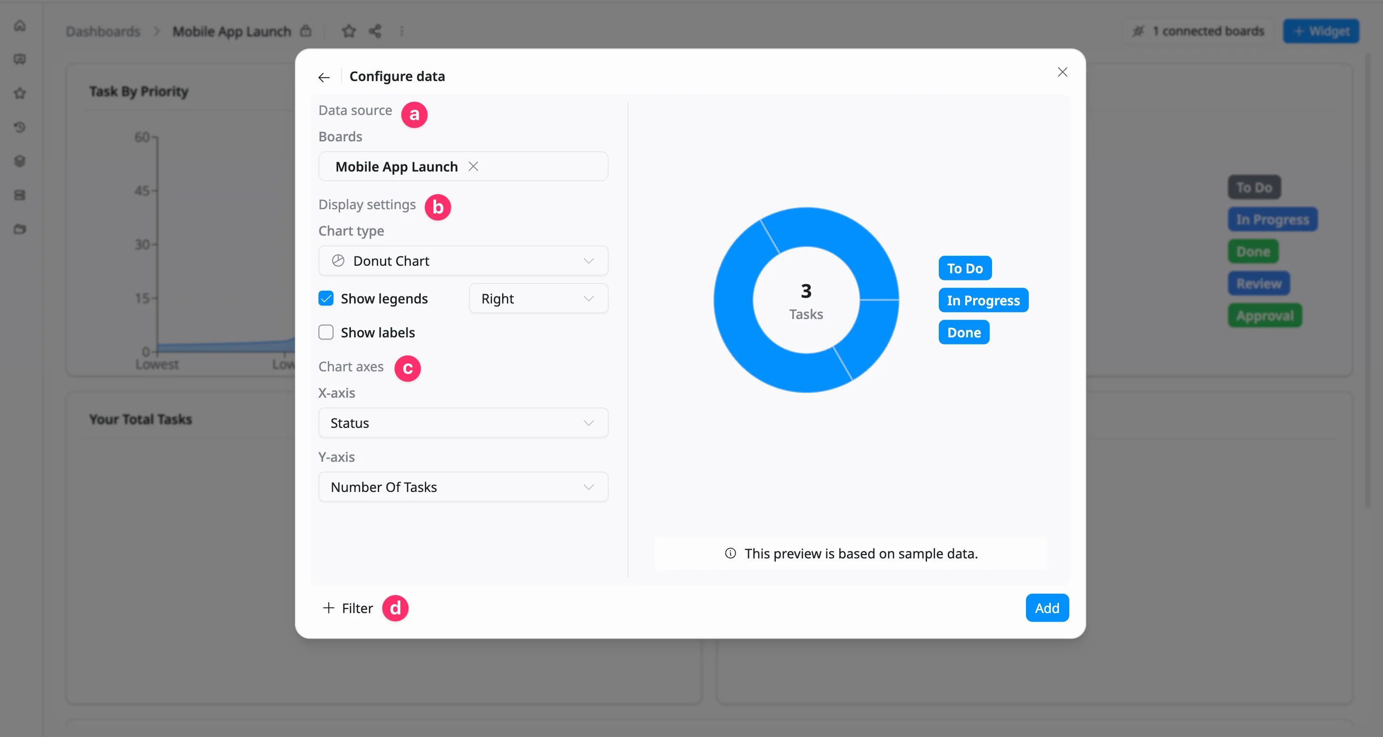The height and width of the screenshot is (737, 1383).
Task: Enable the Show labels checkbox
Action: (x=326, y=332)
